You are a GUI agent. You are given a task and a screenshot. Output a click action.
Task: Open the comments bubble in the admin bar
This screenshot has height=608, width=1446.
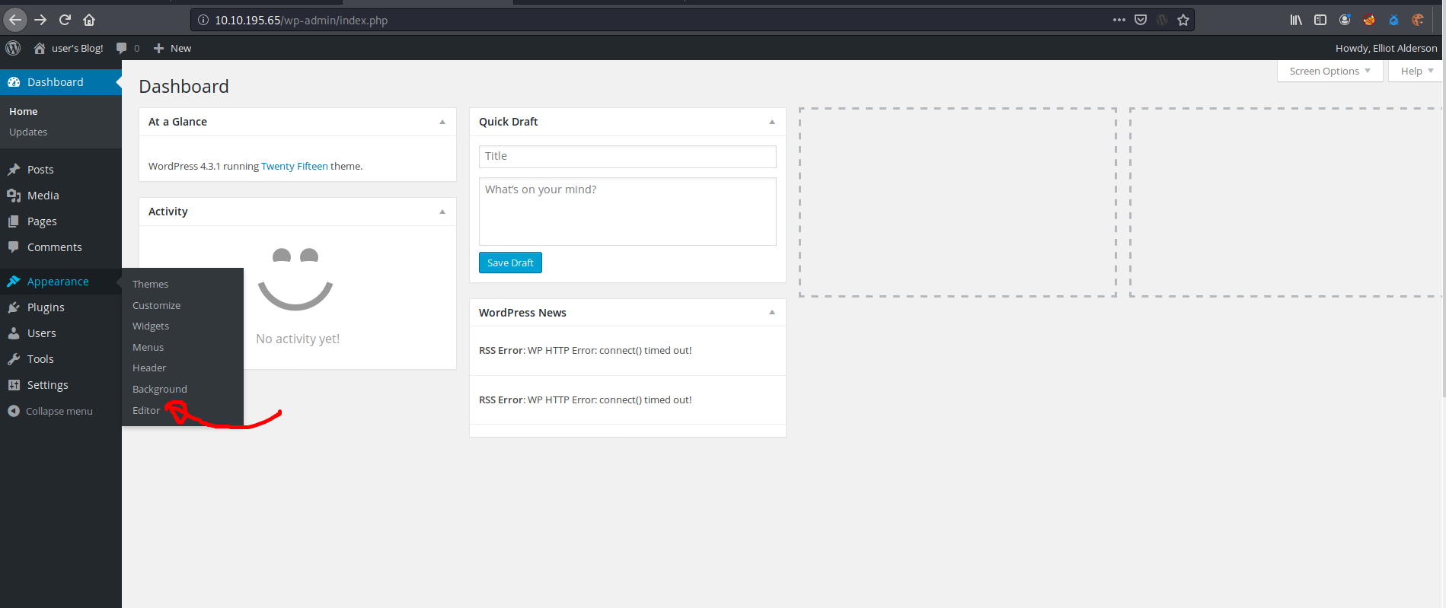pyautogui.click(x=121, y=48)
